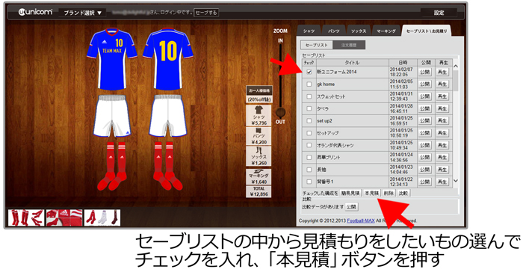The height and width of the screenshot is (275, 523).
Task: Open the Football-MAX copyright link
Action: click(361, 220)
